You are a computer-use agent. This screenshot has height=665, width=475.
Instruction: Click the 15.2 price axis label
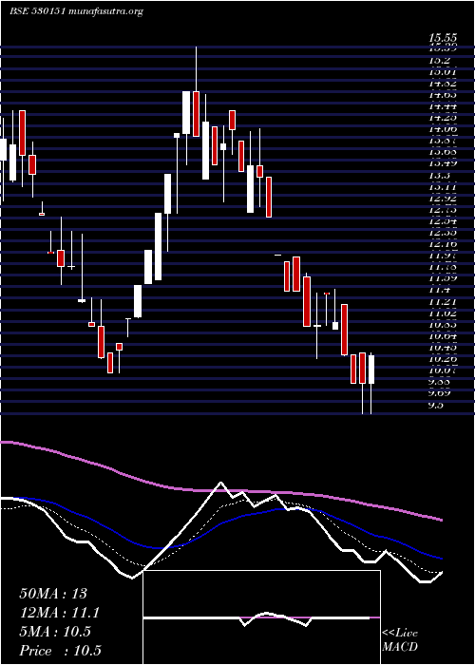point(439,60)
